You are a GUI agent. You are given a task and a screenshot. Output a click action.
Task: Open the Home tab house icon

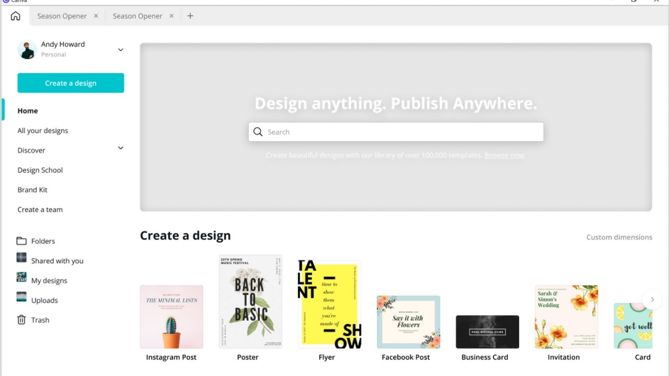click(x=16, y=16)
